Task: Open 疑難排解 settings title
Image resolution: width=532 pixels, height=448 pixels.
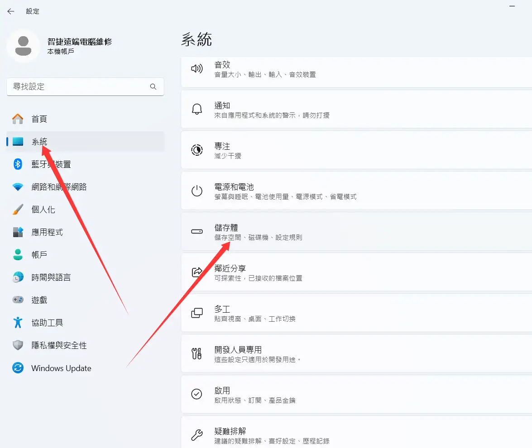Action: (x=230, y=431)
